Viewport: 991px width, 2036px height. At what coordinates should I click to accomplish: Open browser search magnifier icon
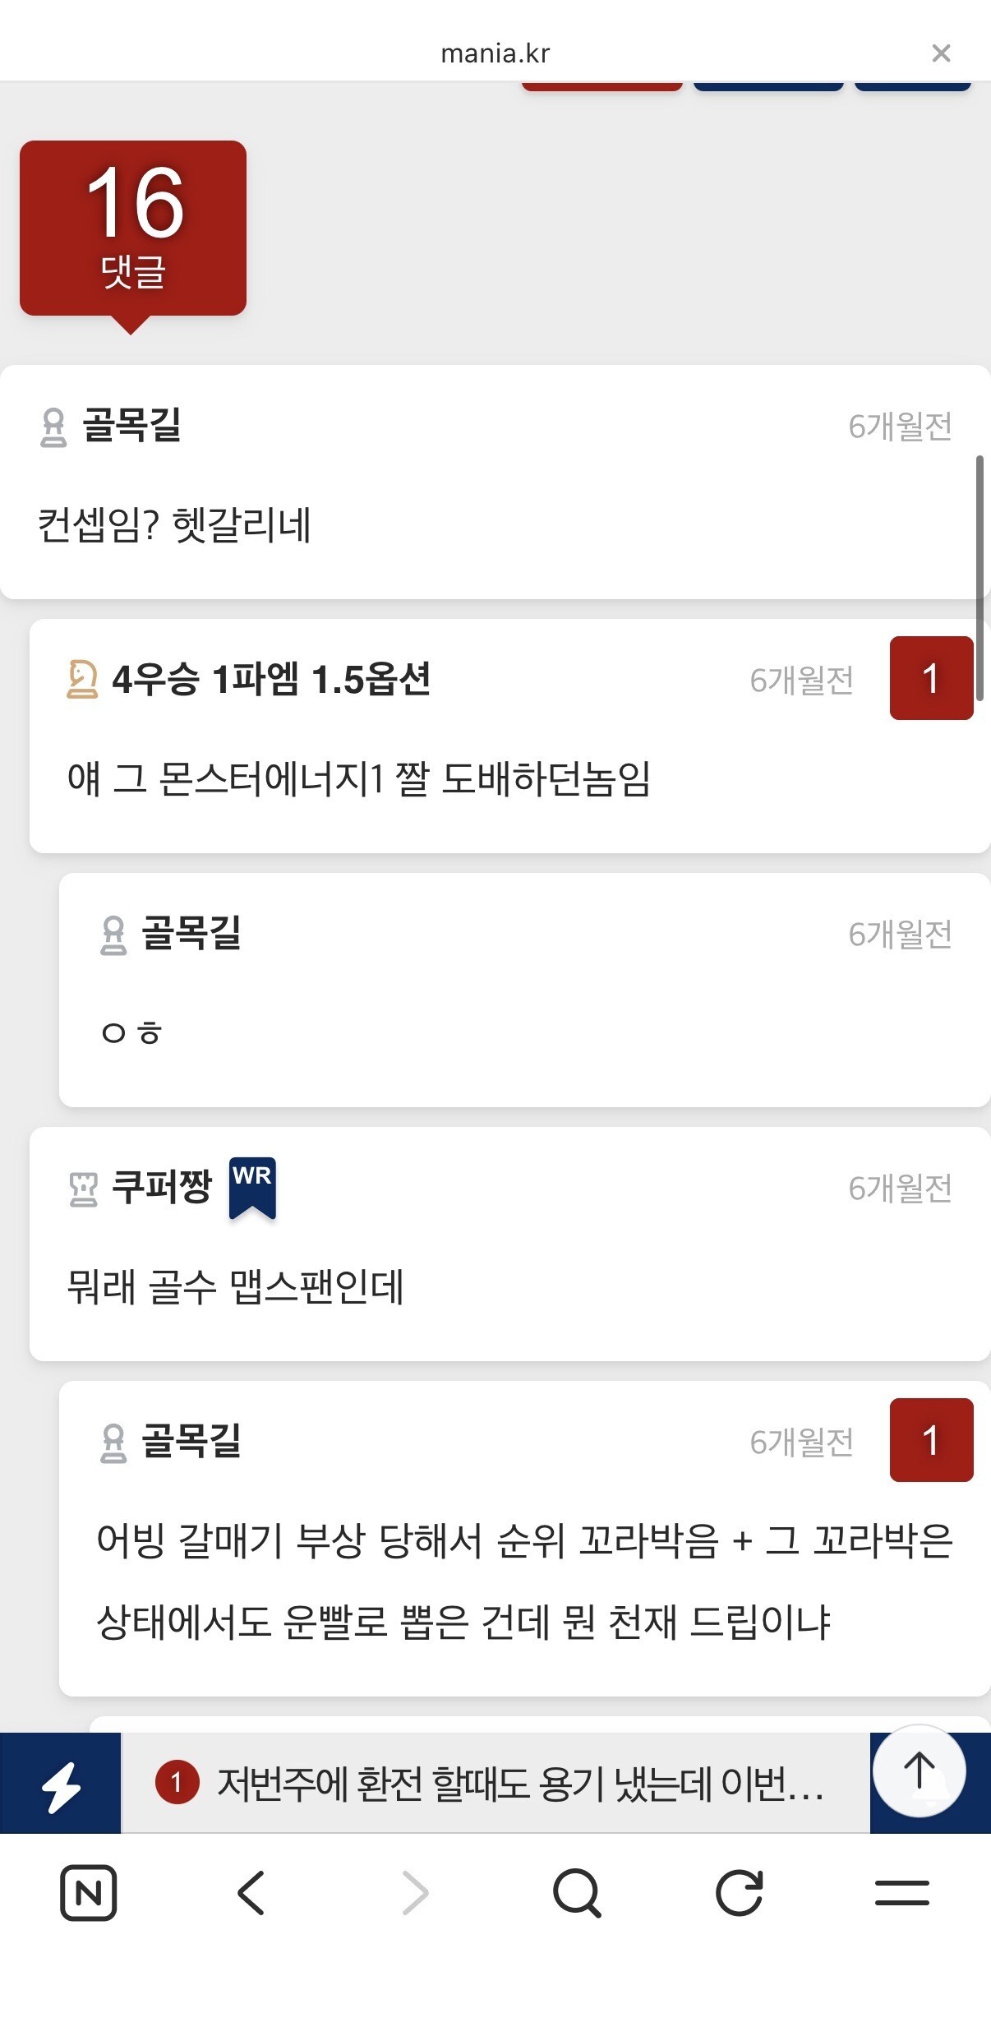[x=577, y=1893]
